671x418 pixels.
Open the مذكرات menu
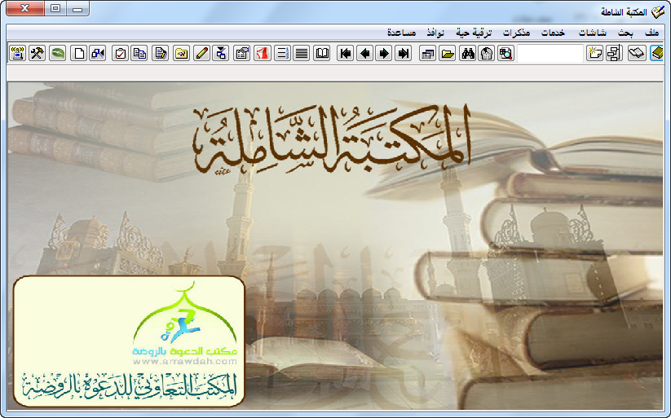click(x=516, y=33)
